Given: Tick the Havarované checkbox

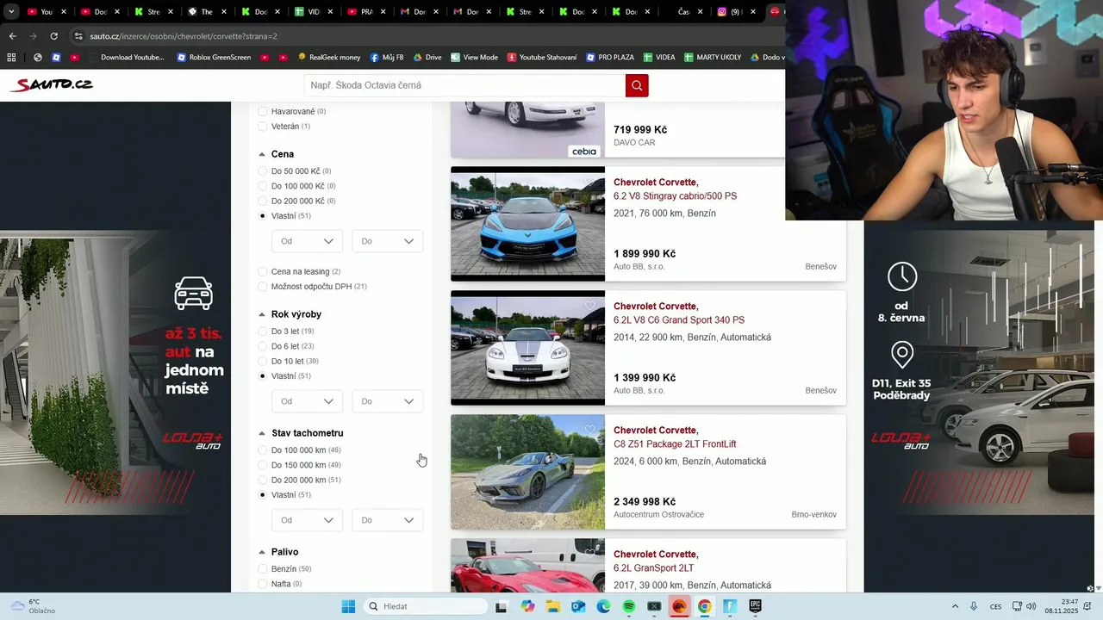Looking at the screenshot, I should (x=263, y=111).
